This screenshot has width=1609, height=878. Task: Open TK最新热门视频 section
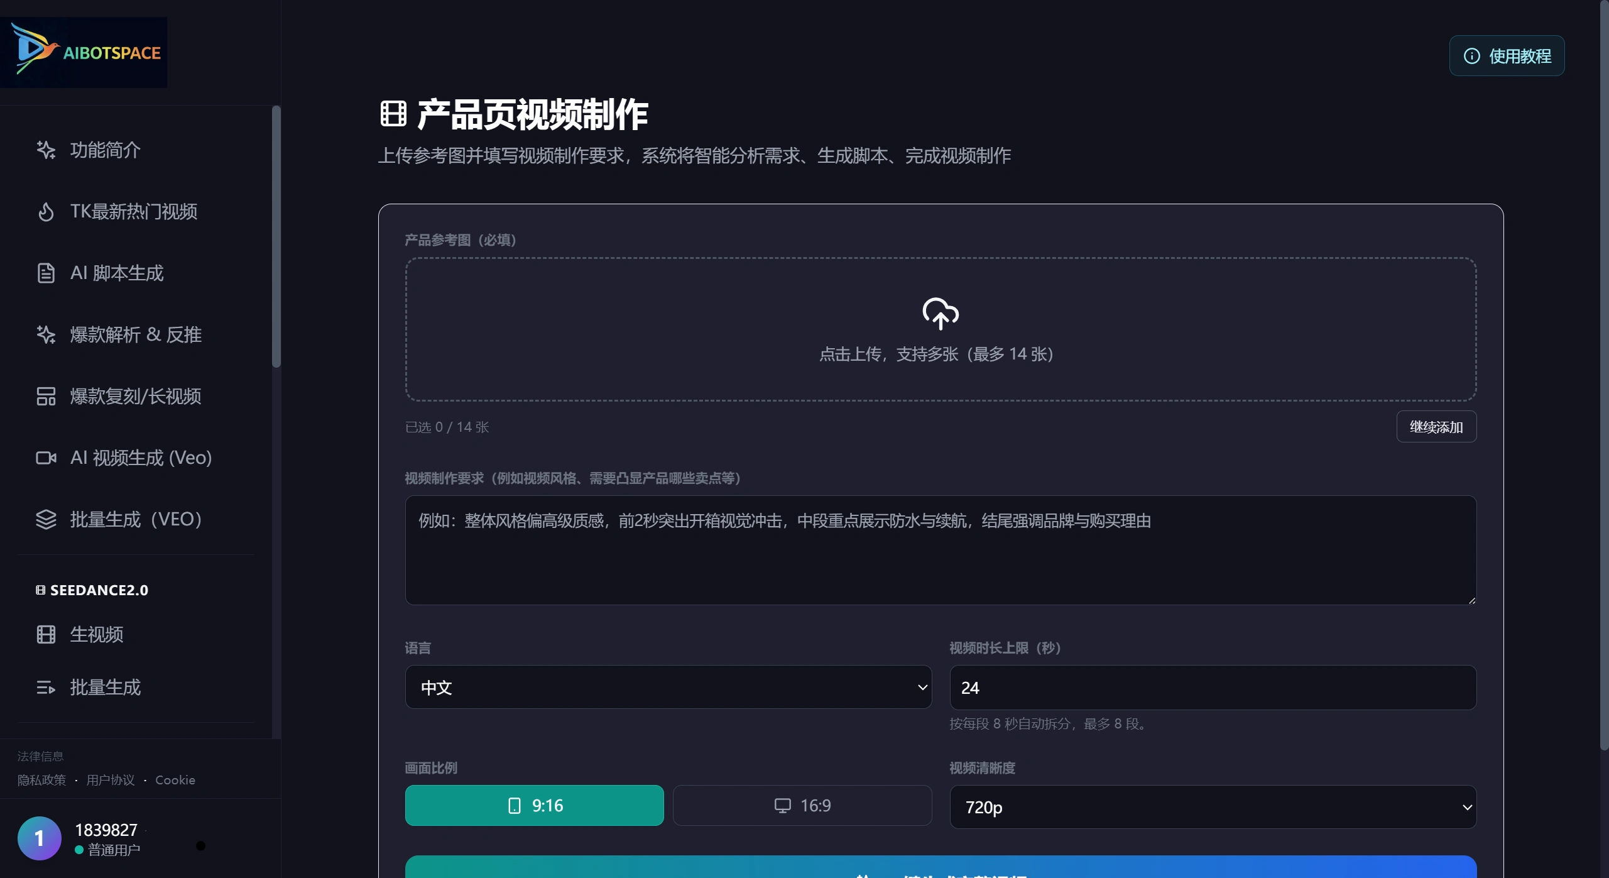[134, 211]
